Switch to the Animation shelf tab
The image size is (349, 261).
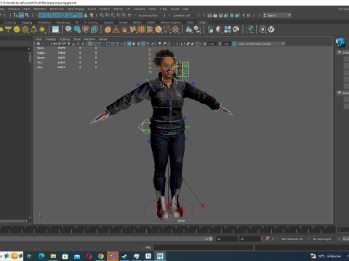[44, 22]
